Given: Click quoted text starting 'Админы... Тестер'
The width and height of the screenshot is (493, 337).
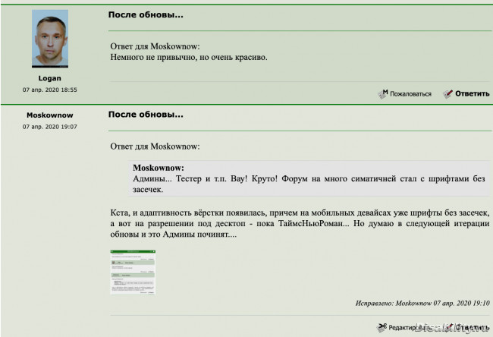Looking at the screenshot, I should pos(309,184).
